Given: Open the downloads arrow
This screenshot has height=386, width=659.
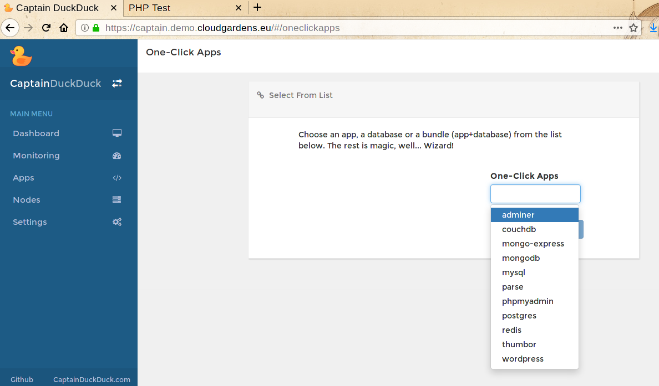Looking at the screenshot, I should [653, 28].
